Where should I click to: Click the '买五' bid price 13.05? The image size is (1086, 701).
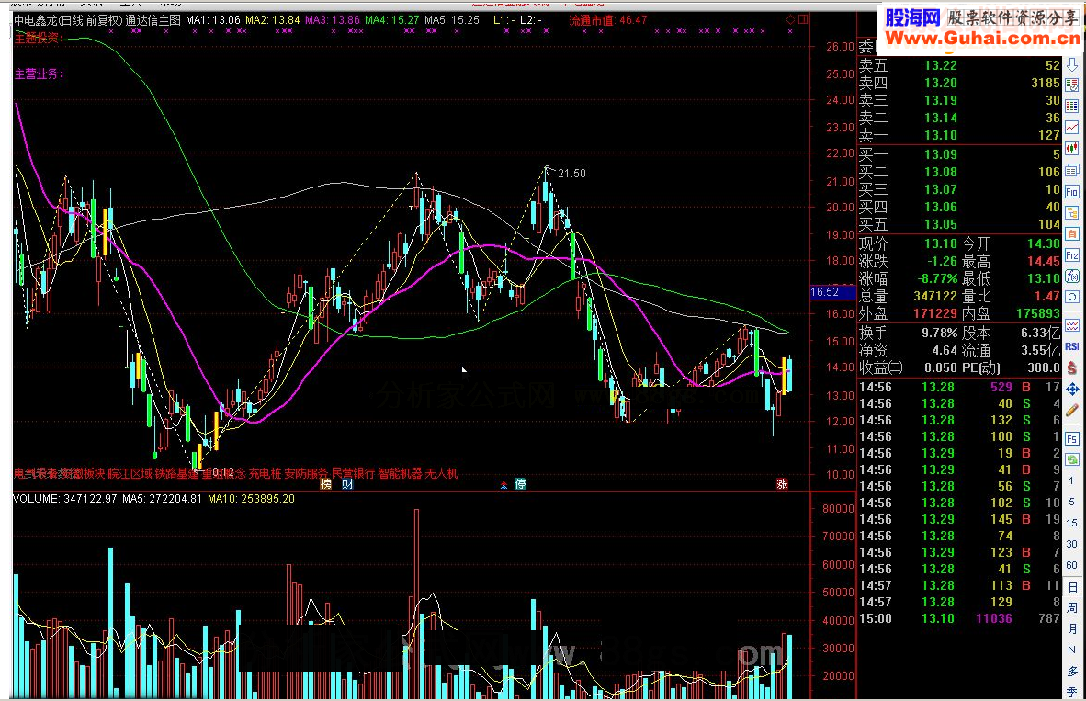[941, 224]
